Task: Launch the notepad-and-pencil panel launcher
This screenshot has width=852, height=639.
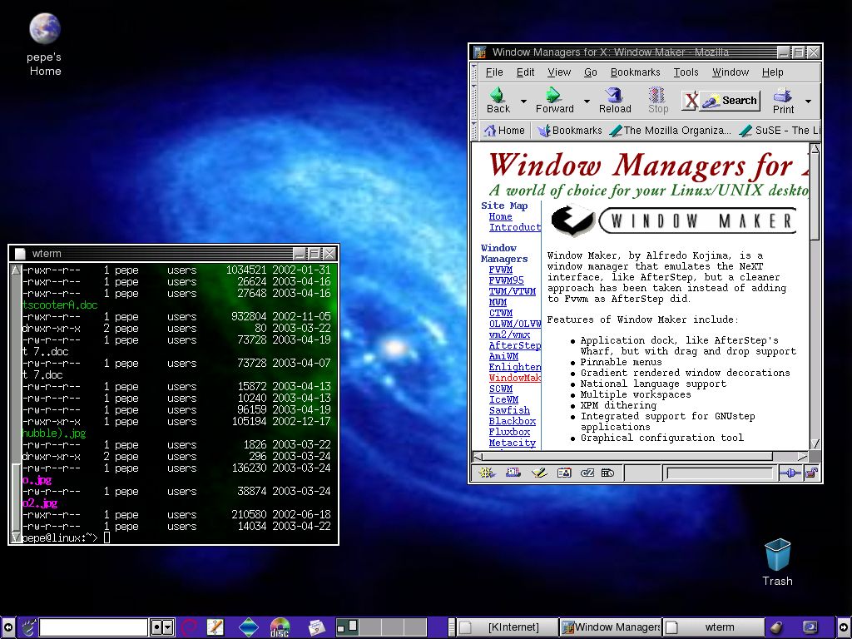Action: (215, 627)
